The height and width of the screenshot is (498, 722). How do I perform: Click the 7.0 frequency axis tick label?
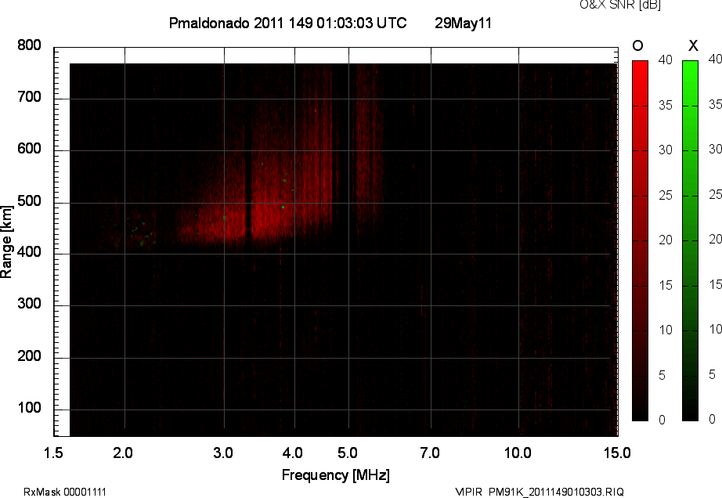[430, 453]
